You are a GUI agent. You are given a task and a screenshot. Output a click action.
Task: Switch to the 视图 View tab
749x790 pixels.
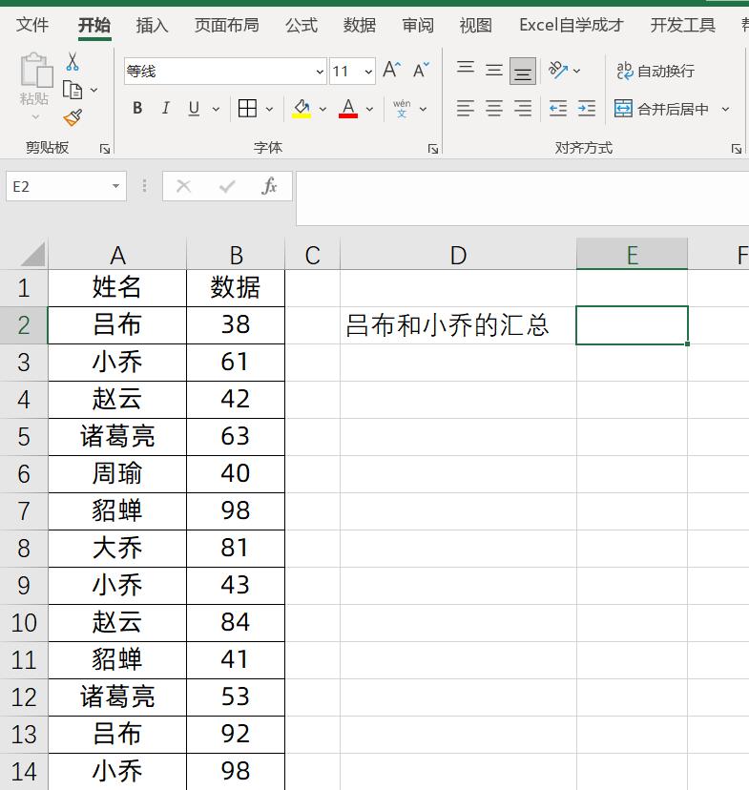pos(475,25)
